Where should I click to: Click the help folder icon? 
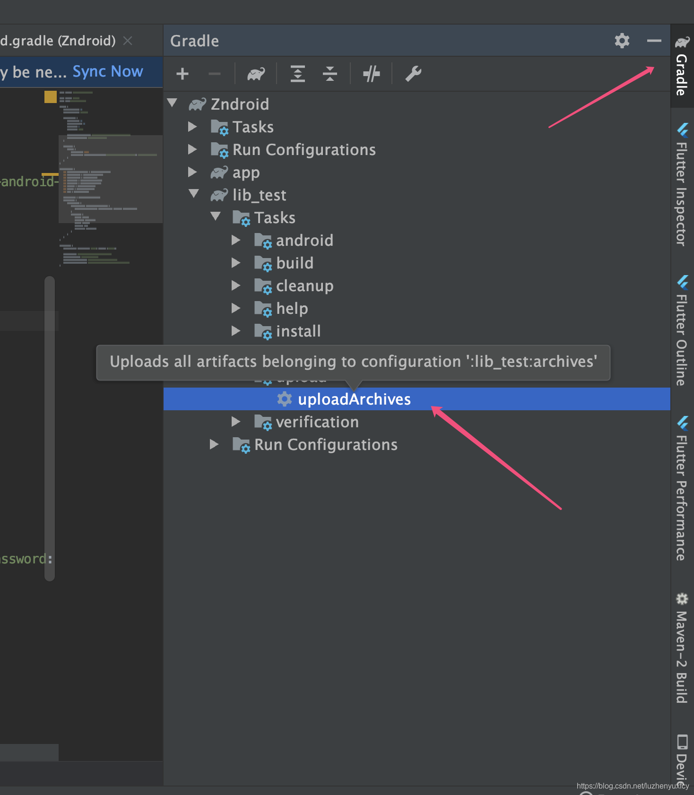pyautogui.click(x=263, y=309)
